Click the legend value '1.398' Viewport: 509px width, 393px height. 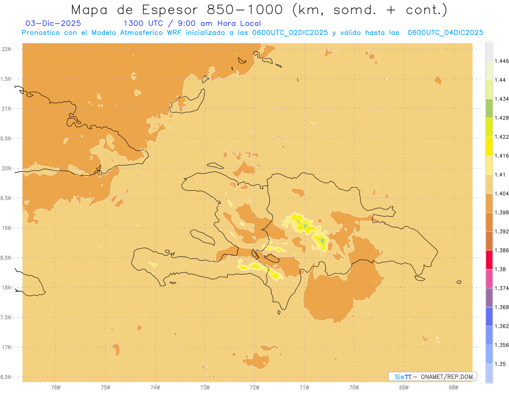coord(501,212)
